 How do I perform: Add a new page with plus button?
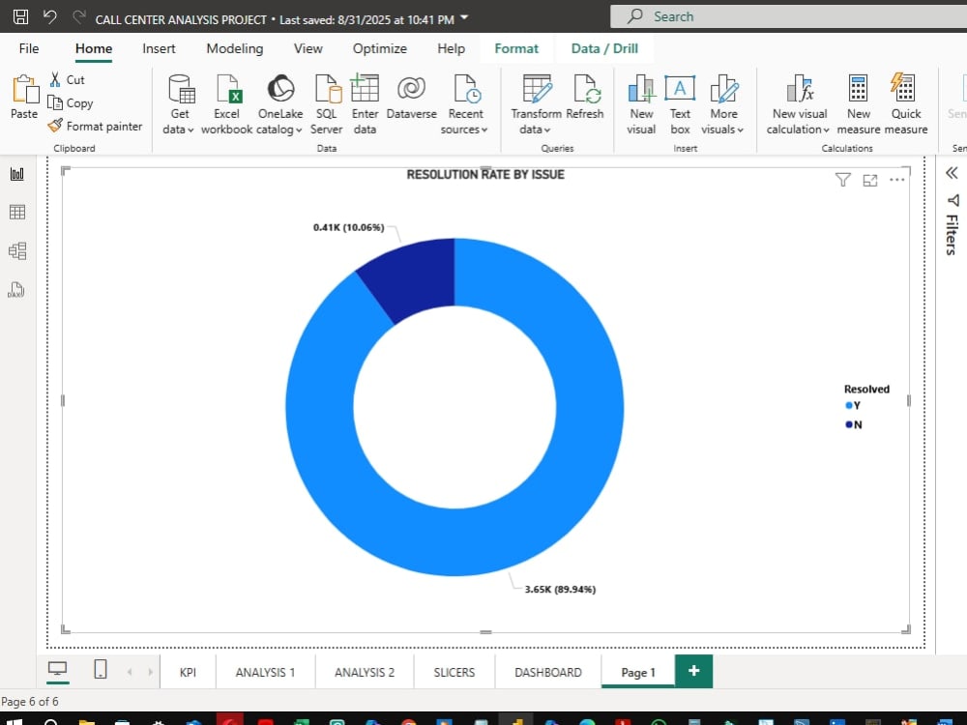tap(693, 671)
